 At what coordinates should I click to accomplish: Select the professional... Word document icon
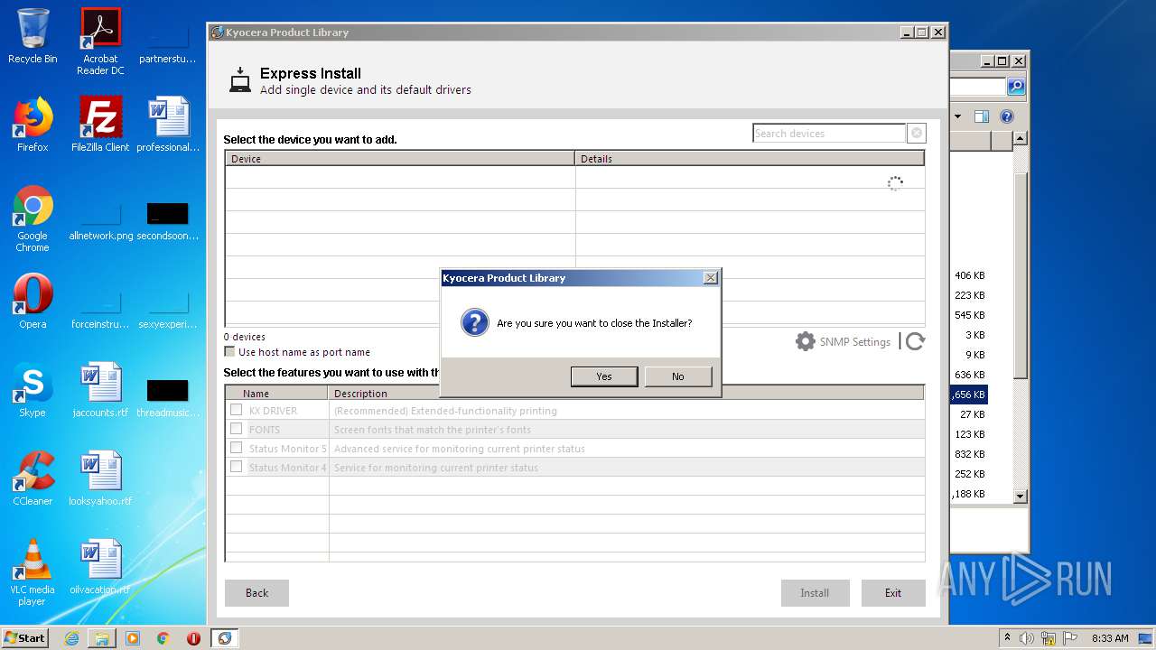point(168,125)
